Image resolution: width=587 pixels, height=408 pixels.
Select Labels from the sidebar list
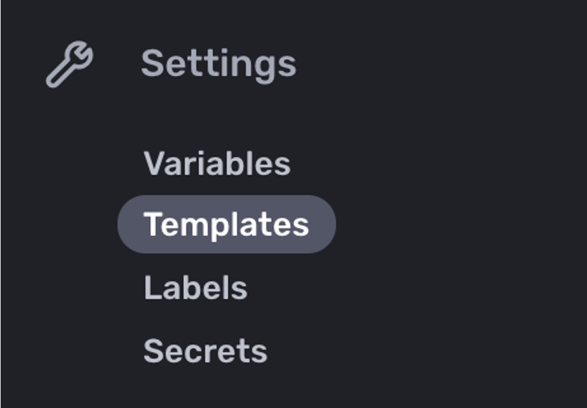197,286
